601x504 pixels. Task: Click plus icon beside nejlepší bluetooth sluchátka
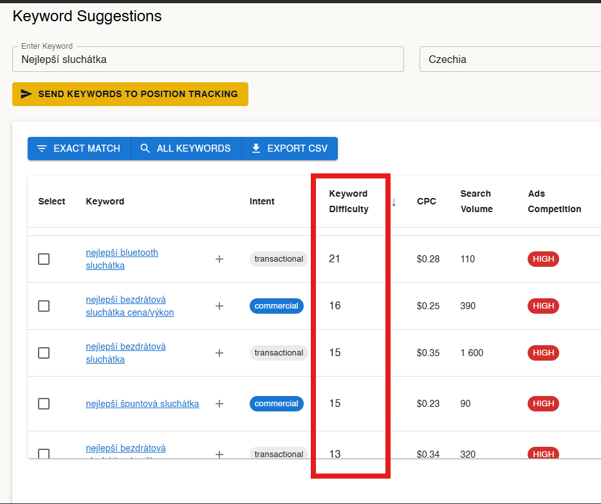(219, 259)
